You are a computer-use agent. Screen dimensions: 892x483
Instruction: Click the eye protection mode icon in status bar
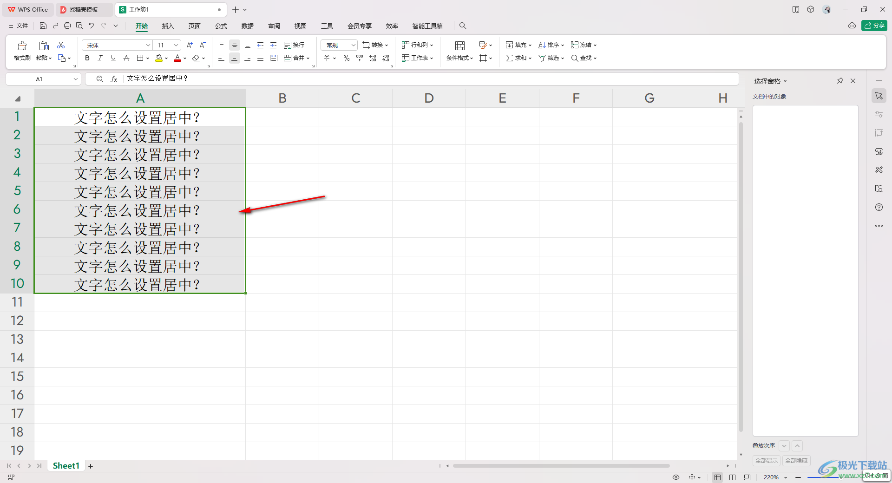[x=676, y=477]
